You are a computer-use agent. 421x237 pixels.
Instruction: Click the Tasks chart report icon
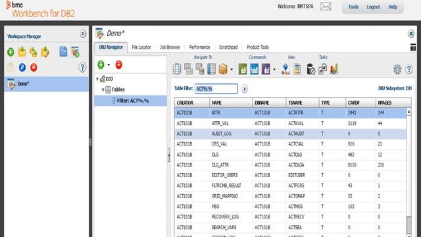[334, 69]
